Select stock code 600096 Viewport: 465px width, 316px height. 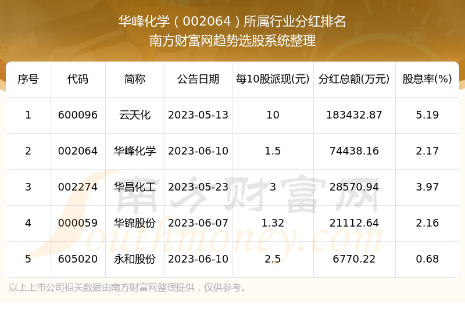tap(78, 115)
